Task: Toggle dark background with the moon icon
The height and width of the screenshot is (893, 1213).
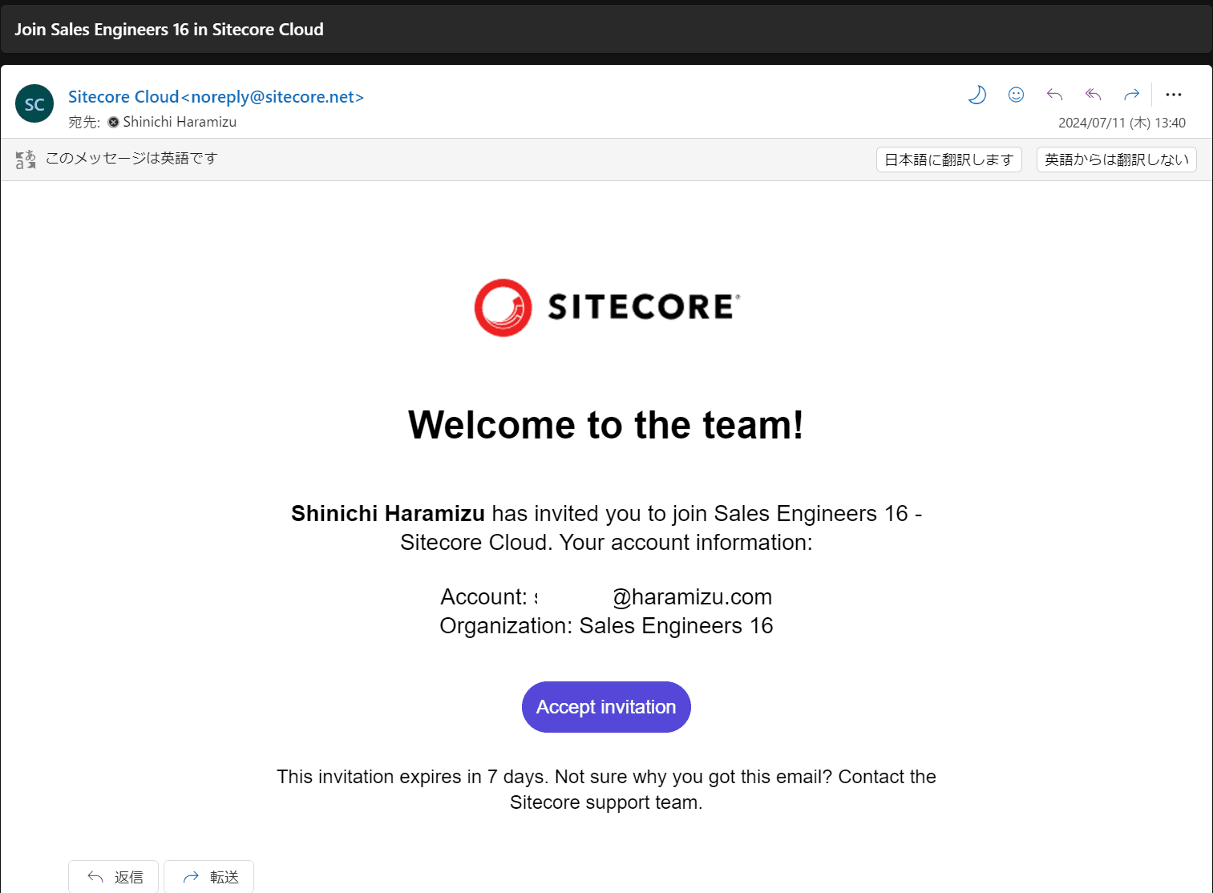Action: 976,95
